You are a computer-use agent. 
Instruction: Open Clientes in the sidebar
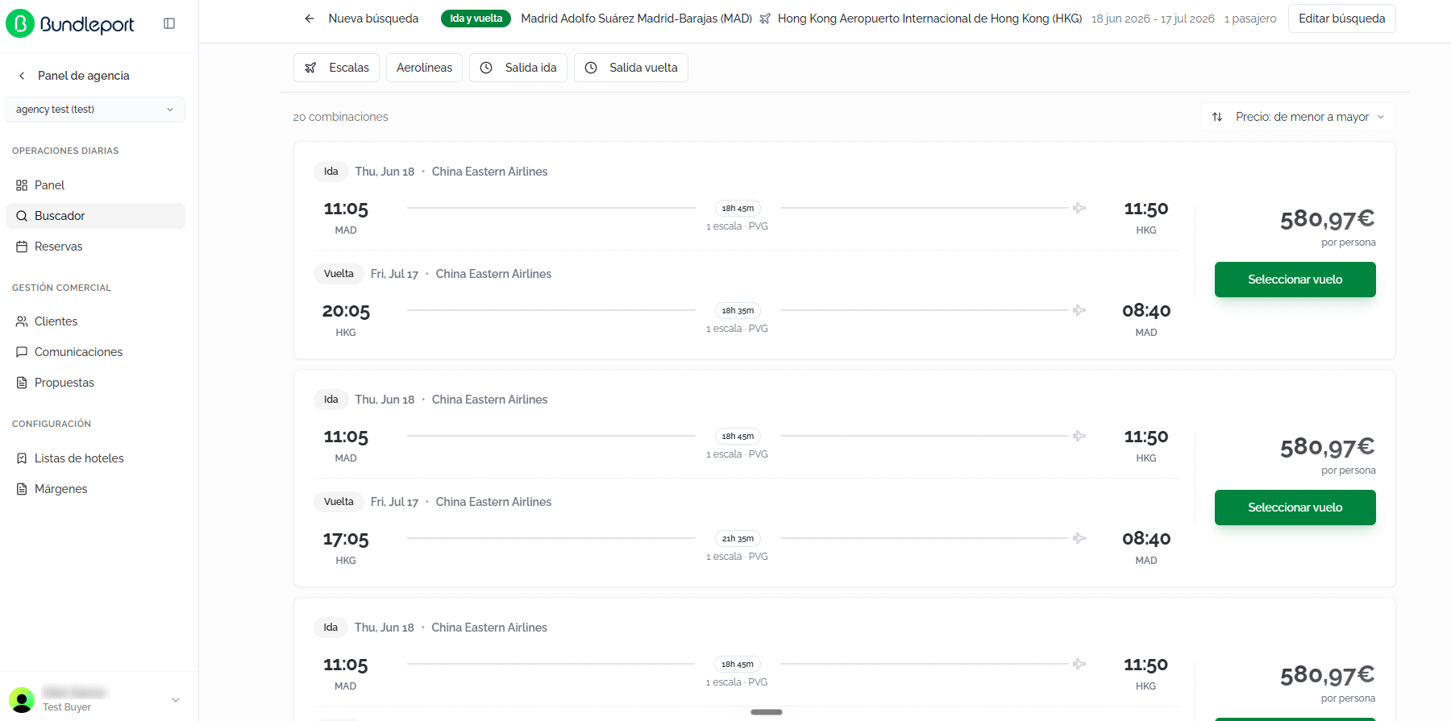[x=95, y=321]
